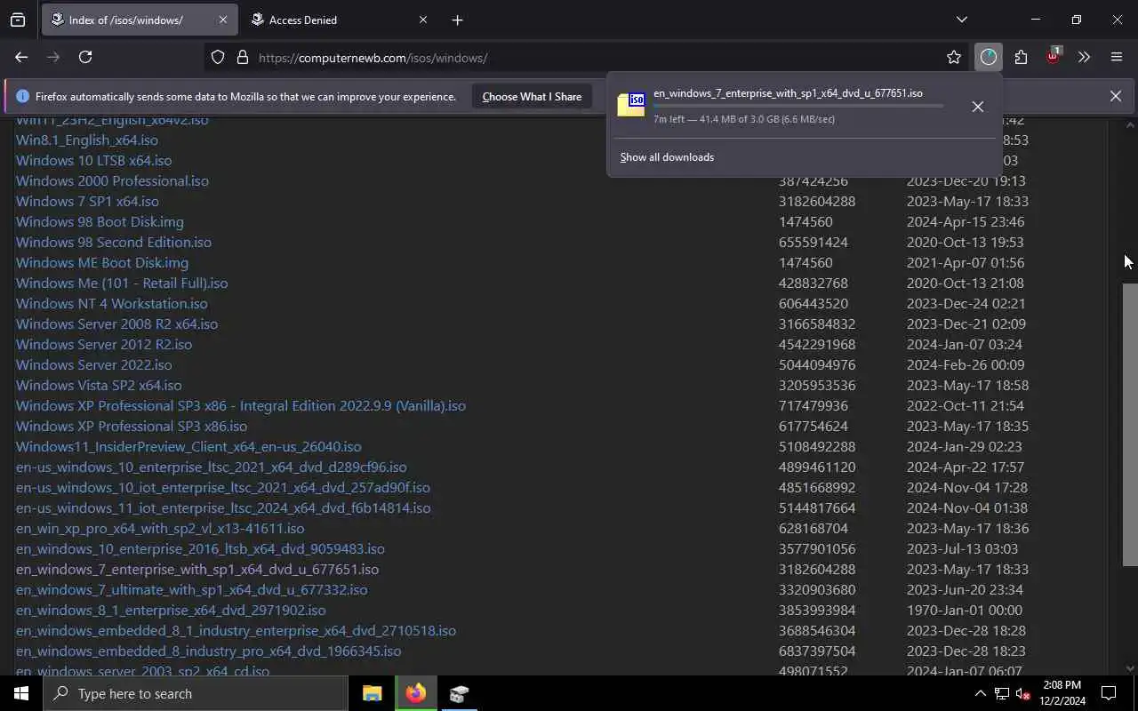Show more tools overflow chevron
This screenshot has height=711, width=1138.
point(1084,58)
